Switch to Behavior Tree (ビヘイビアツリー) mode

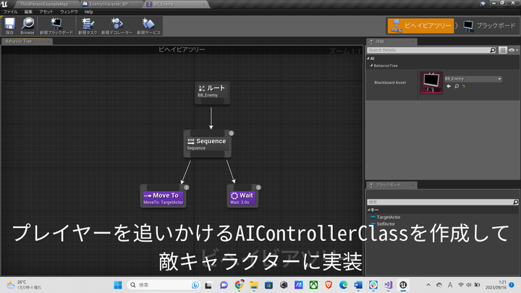tap(420, 25)
